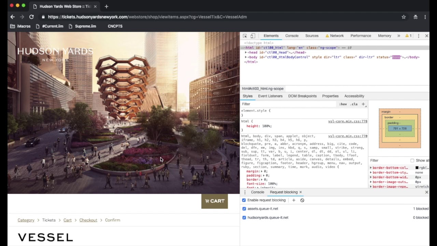Follow the Cart breadcrumb link
Viewport: 437px width, 246px height.
click(x=68, y=220)
